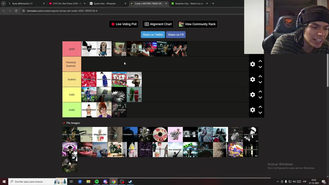Select the meh tier label

72,95
